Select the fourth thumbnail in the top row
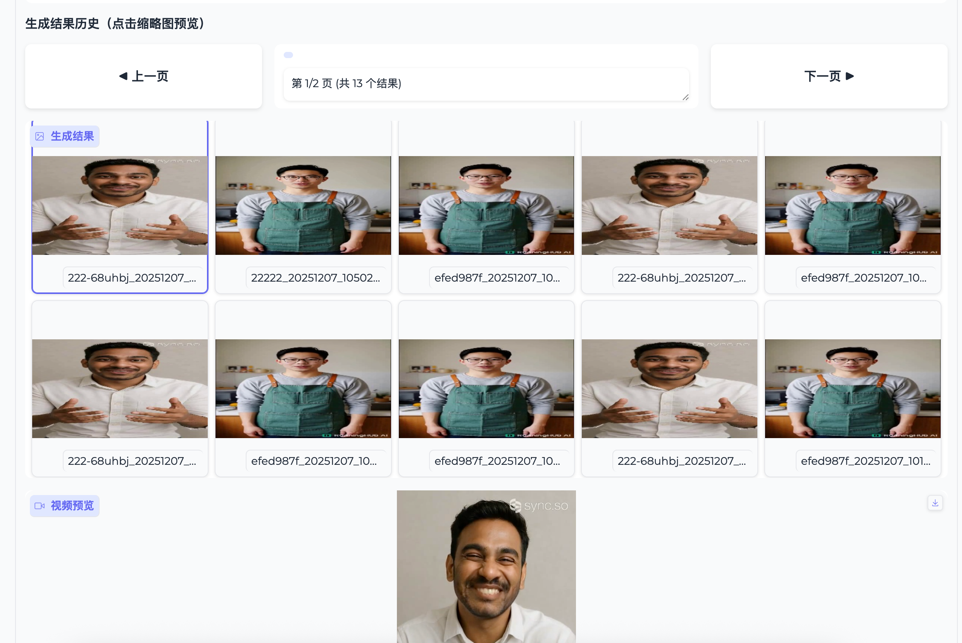962x643 pixels. click(x=669, y=205)
